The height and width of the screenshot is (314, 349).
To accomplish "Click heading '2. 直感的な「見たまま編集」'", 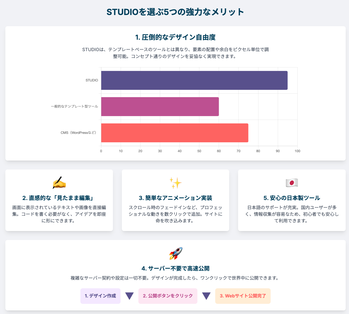I will [59, 198].
